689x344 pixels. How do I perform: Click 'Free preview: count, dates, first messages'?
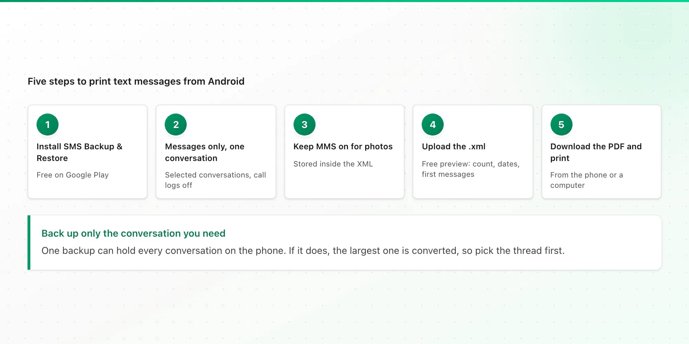tap(471, 169)
